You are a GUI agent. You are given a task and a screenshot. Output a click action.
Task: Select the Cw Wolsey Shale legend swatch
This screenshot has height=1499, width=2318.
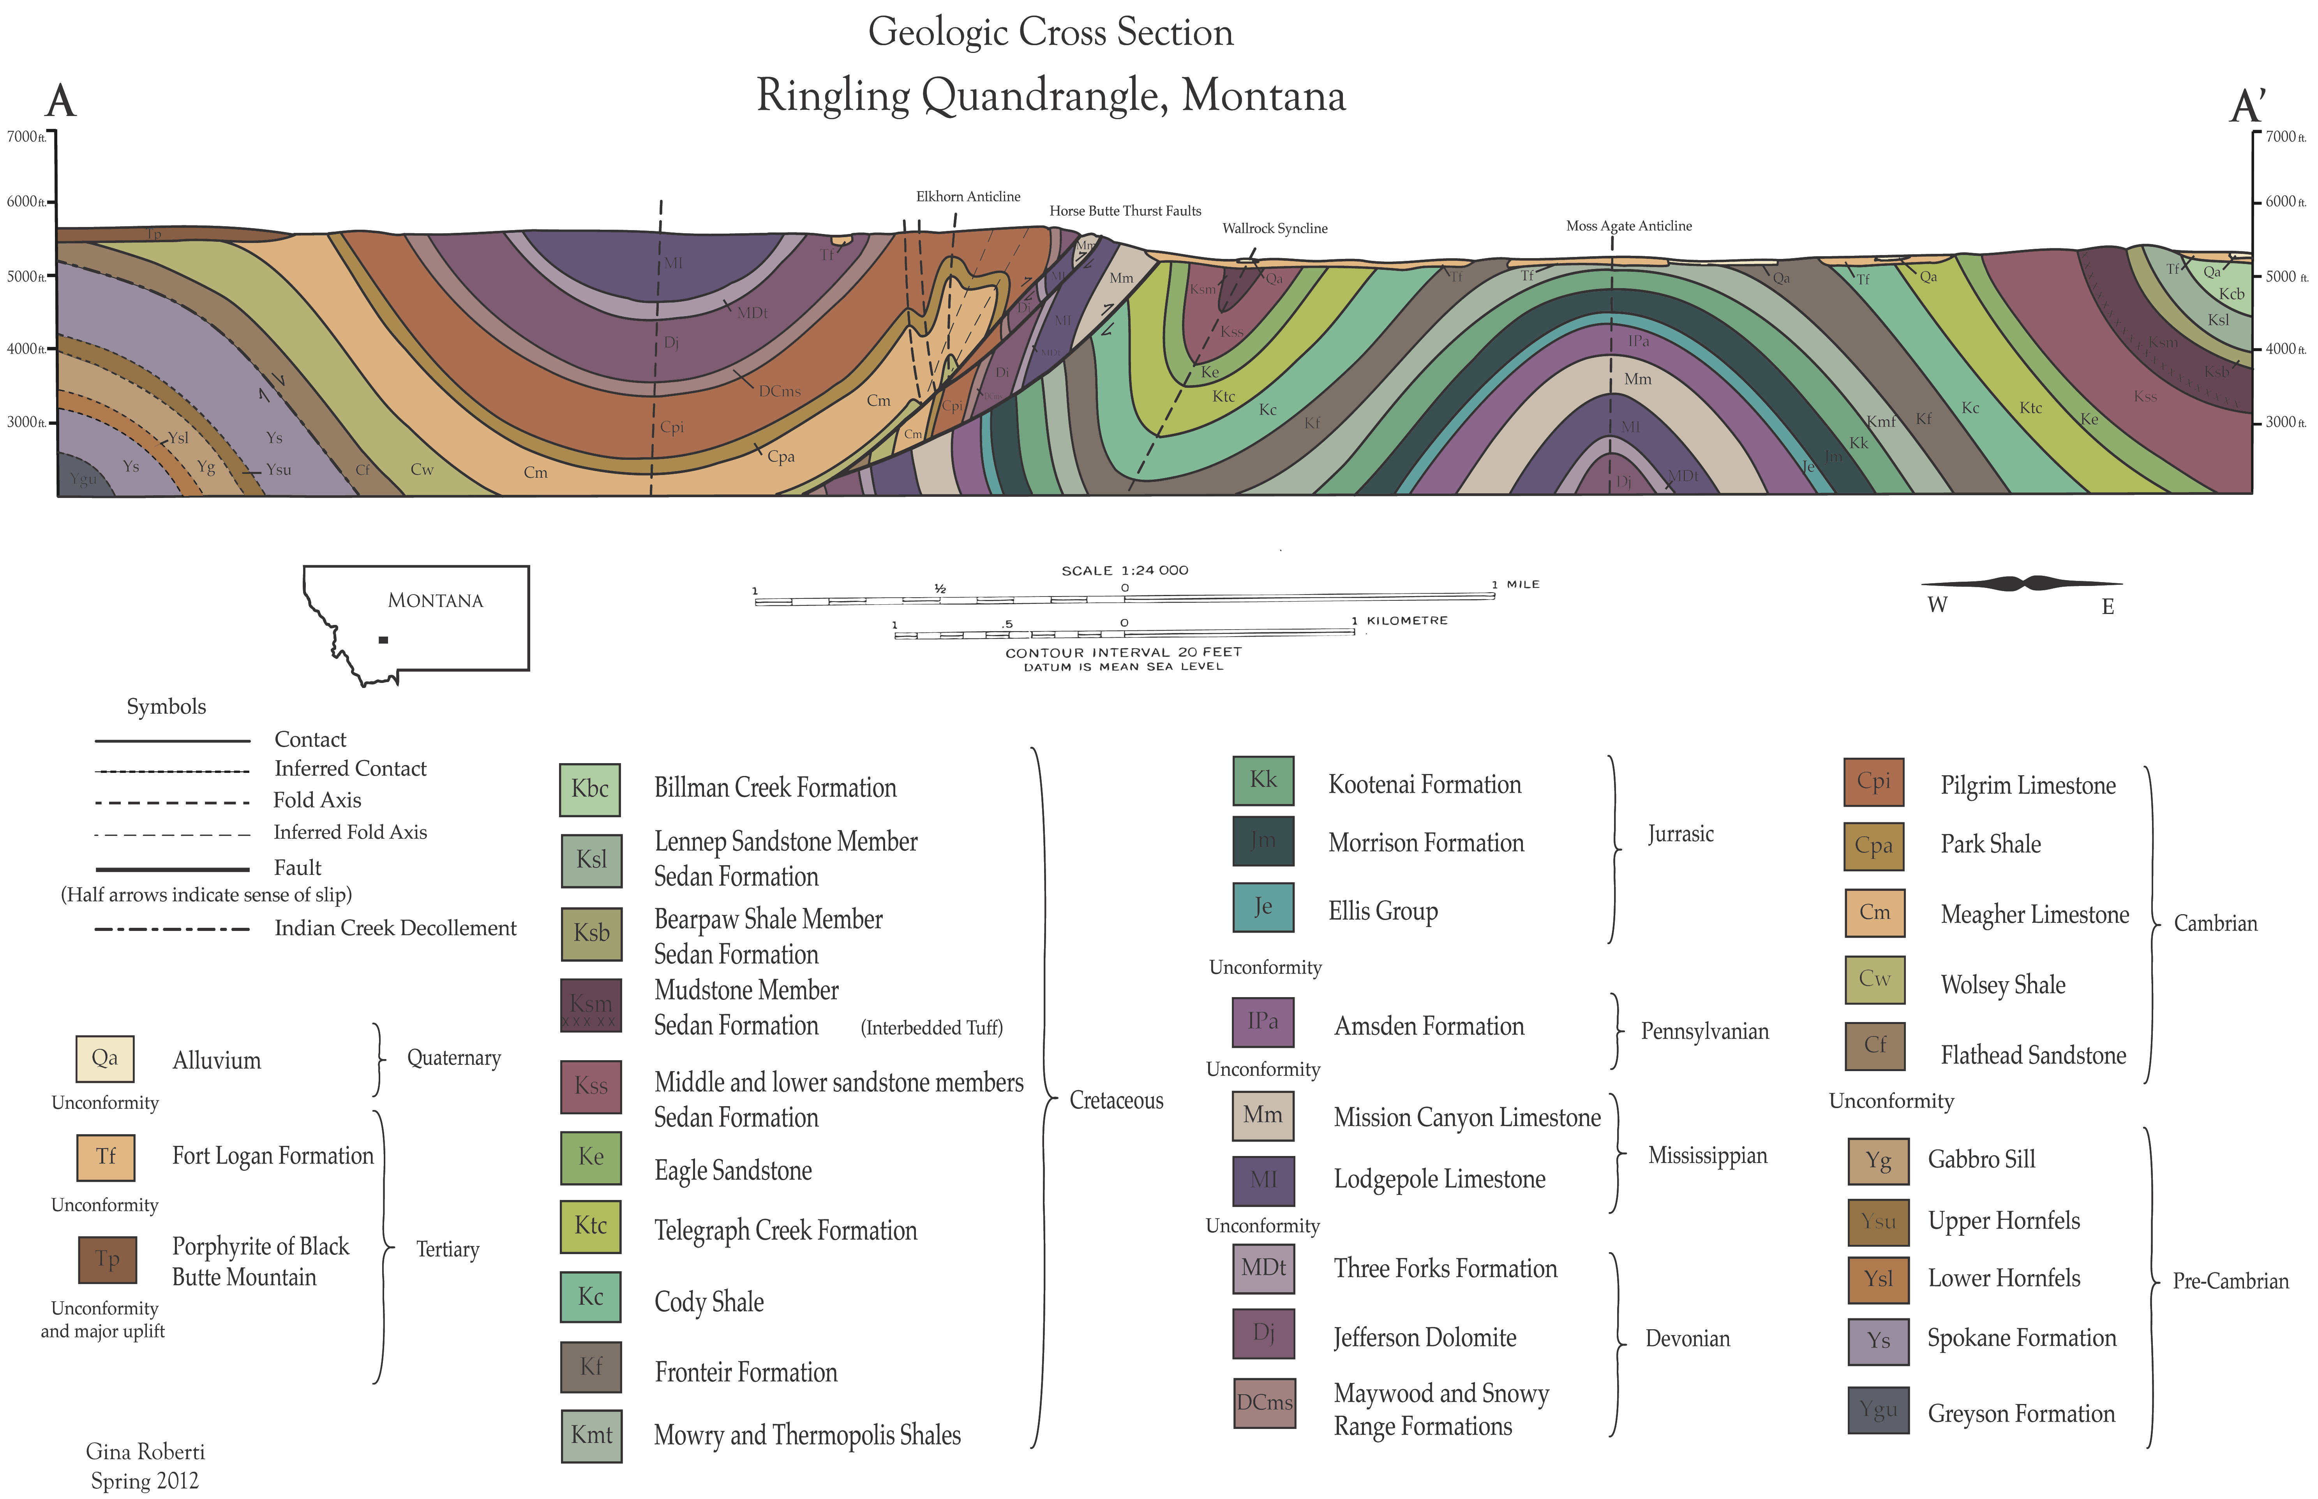(1875, 980)
